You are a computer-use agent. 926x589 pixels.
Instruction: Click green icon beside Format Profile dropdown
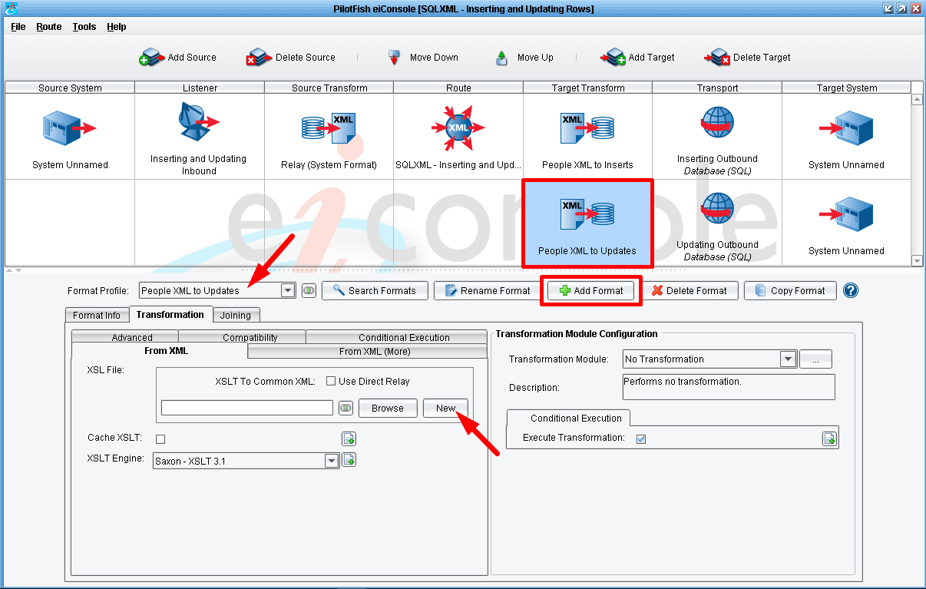coord(309,291)
